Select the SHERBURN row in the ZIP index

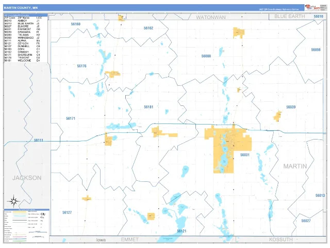point(22,55)
